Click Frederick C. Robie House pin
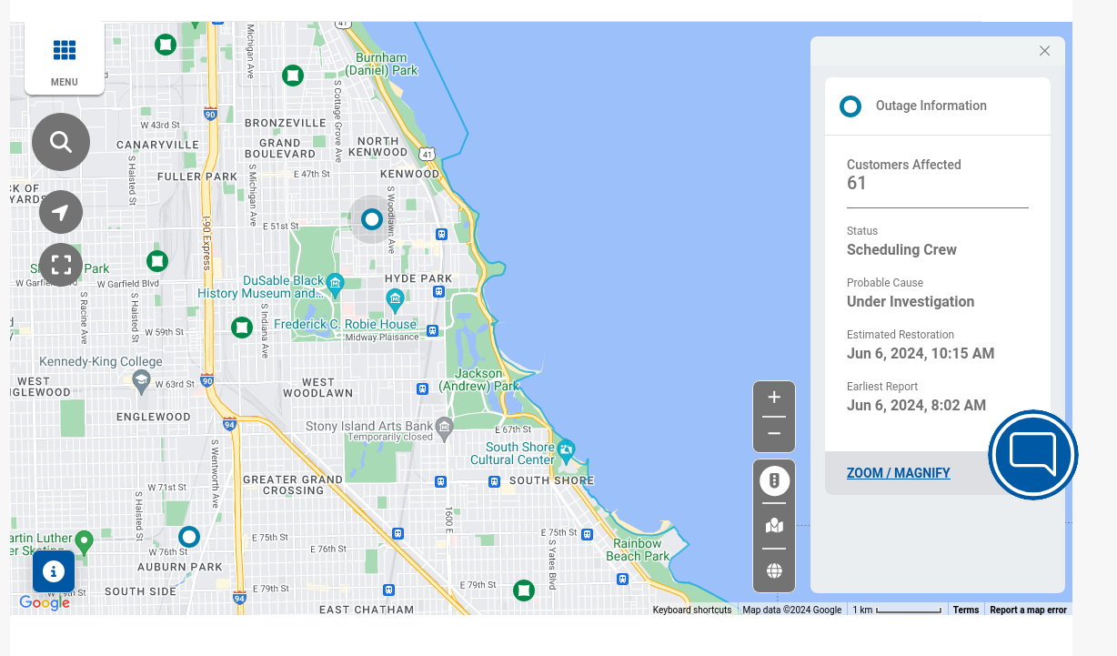Image resolution: width=1117 pixels, height=656 pixels. pyautogui.click(x=395, y=298)
